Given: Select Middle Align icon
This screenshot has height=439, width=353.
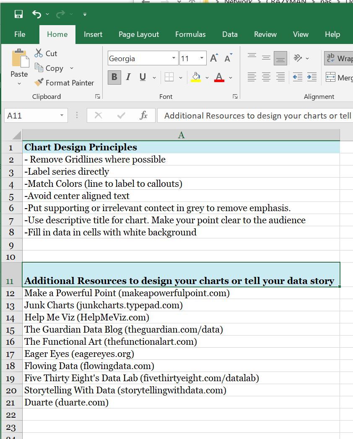Looking at the screenshot, I should (x=266, y=58).
